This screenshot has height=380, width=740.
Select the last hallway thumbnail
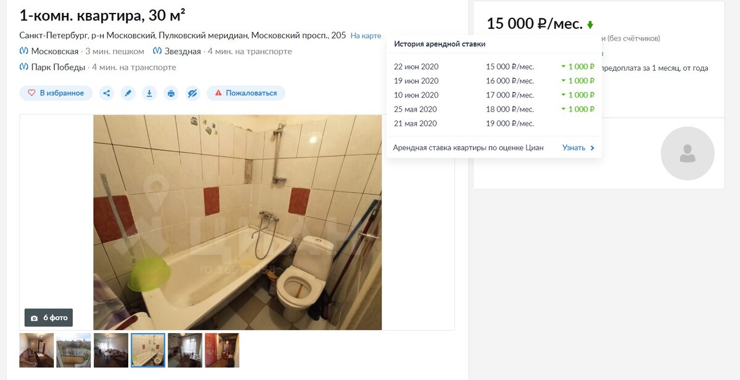[x=222, y=350]
